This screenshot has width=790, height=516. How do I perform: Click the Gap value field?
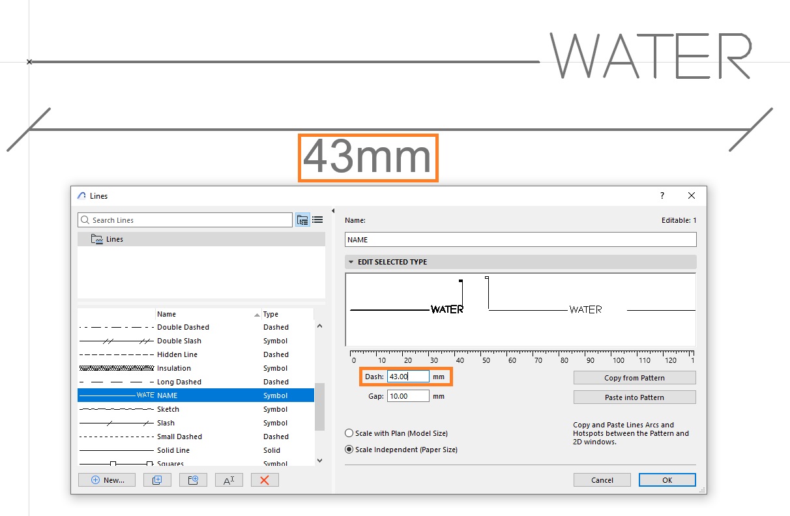(x=408, y=396)
